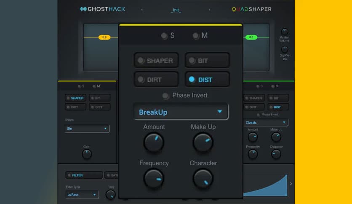Turn off active DIST mode in center panel

(207, 80)
